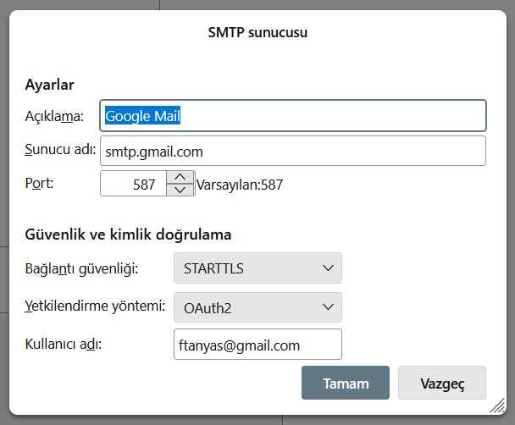Viewport: 515px width, 425px height.
Task: Select the Kullanıcı adı email field
Action: point(257,345)
